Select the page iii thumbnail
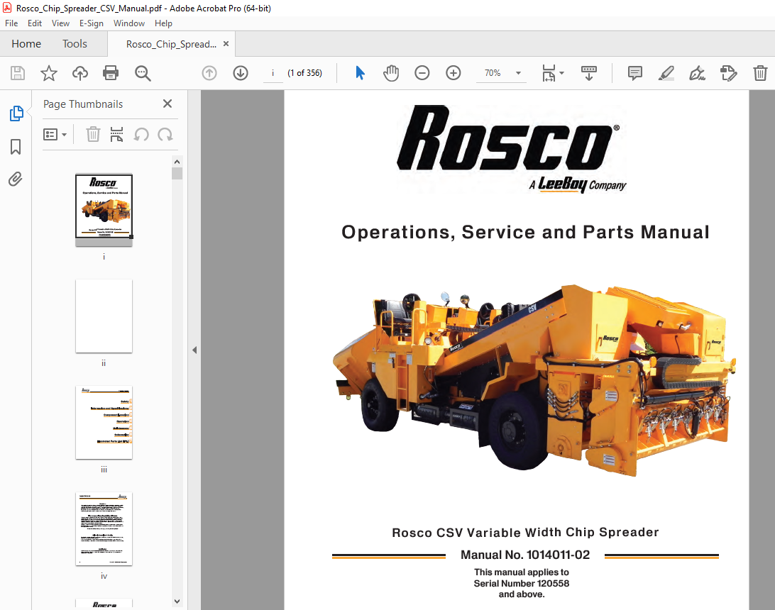 pos(104,422)
